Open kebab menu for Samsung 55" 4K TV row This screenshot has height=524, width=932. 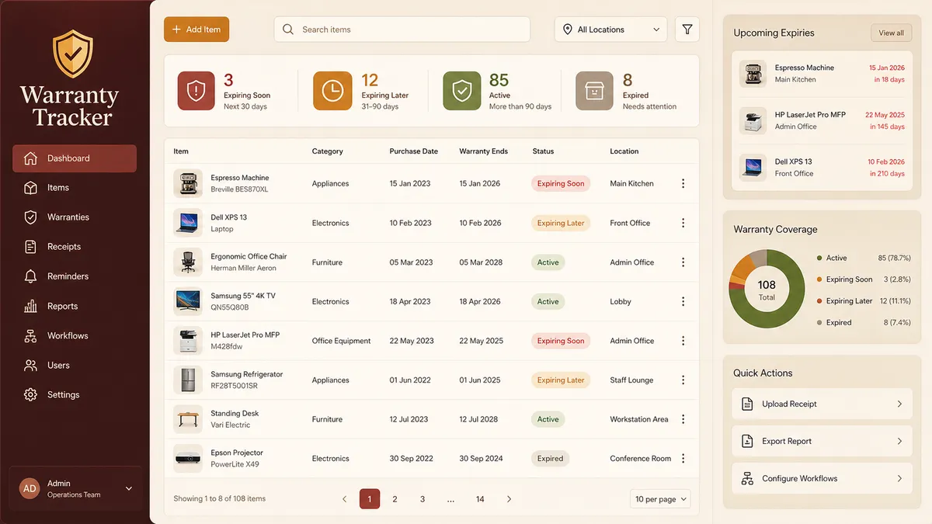point(683,301)
